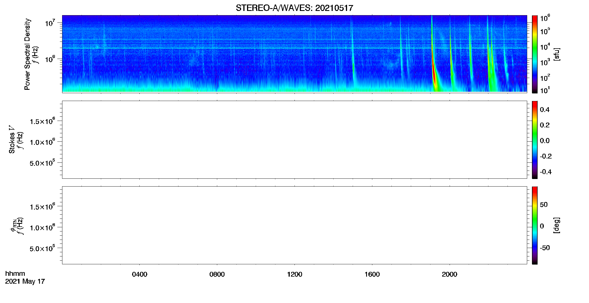The image size is (589, 303).
Task: Click the -50 label on deg colorbar
Action: point(545,248)
